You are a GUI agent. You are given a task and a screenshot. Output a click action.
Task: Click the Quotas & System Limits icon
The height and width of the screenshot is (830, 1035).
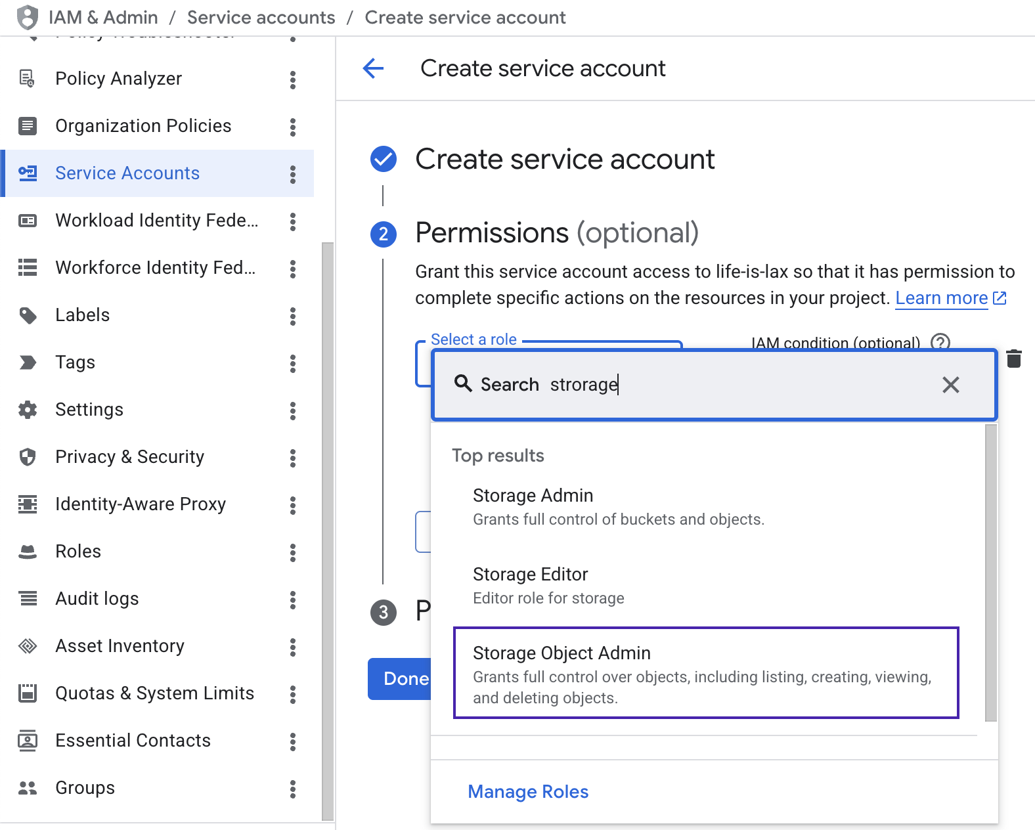[28, 693]
